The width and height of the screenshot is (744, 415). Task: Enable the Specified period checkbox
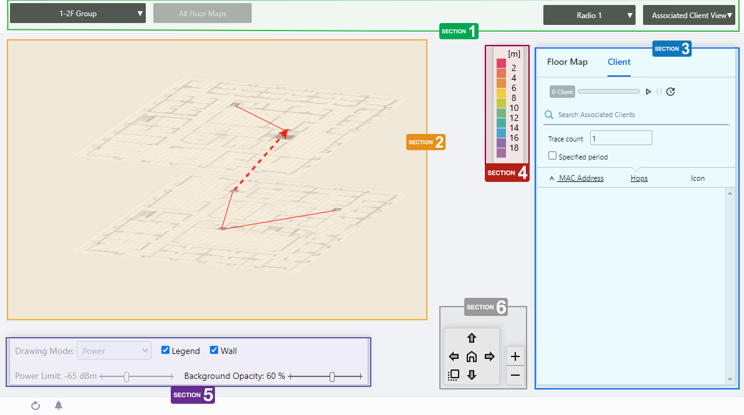tap(552, 156)
